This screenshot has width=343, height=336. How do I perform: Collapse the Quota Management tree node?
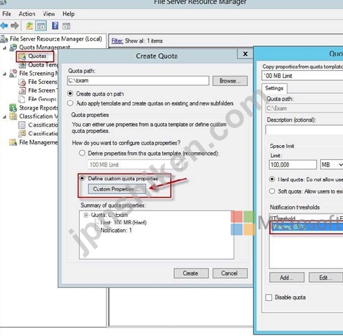5,48
